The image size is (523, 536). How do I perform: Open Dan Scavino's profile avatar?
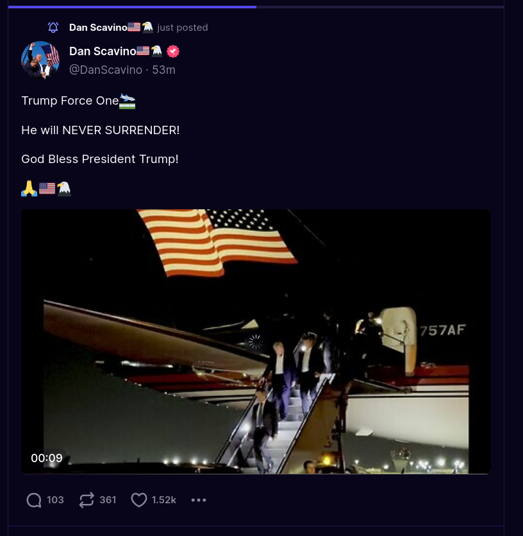coord(40,60)
